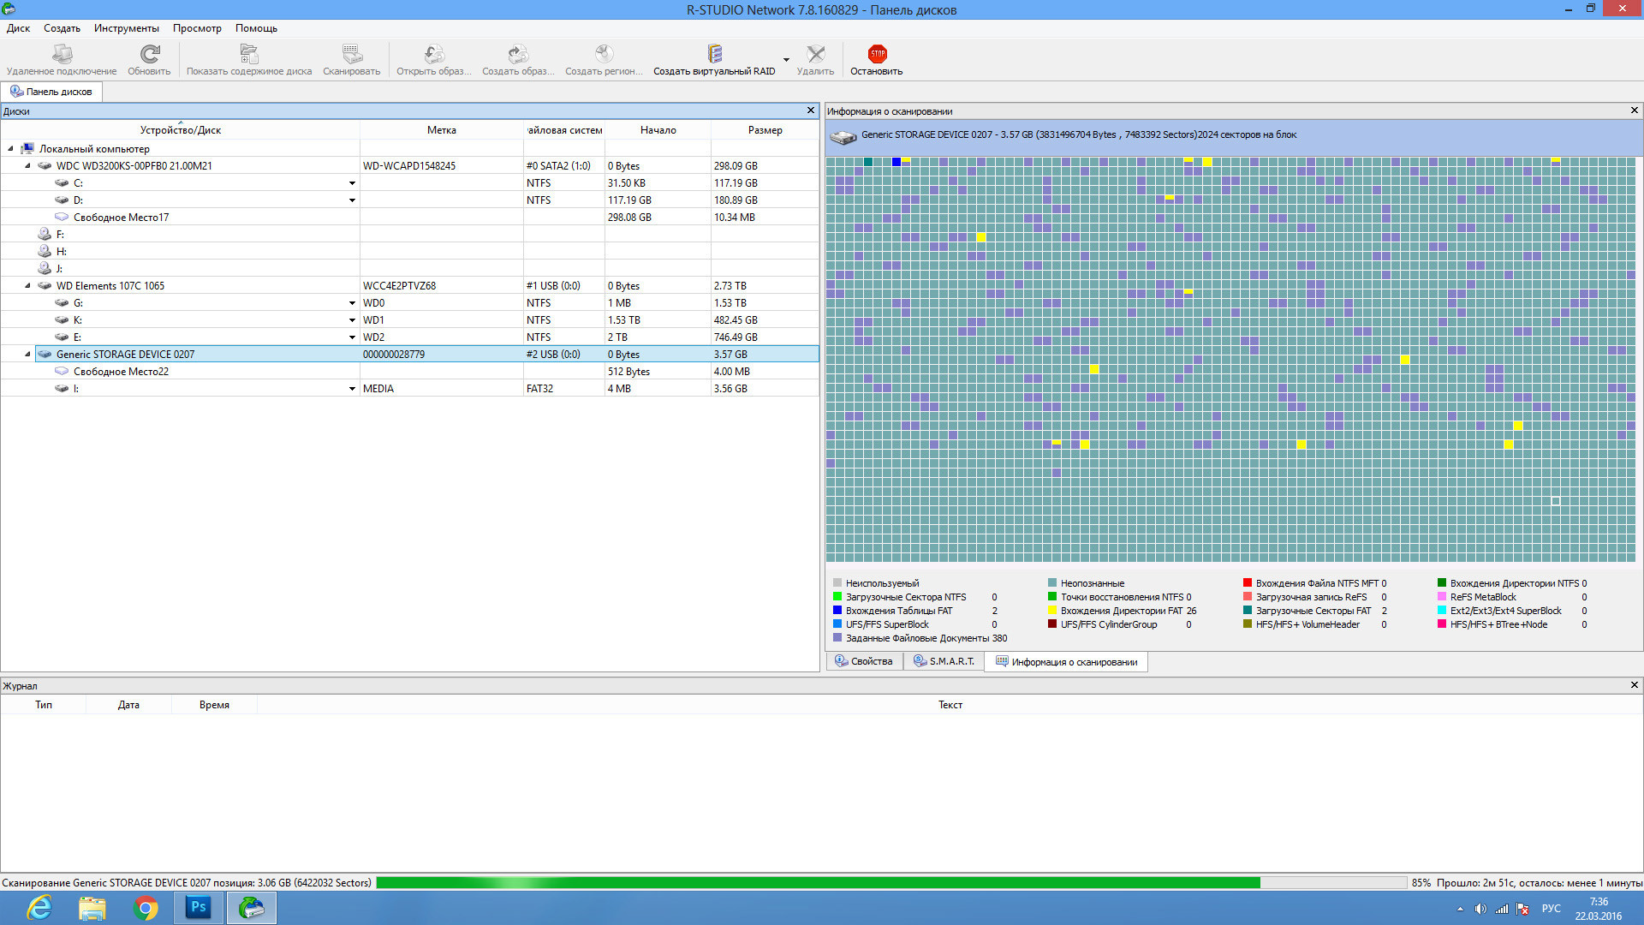The height and width of the screenshot is (925, 1644).
Task: Sort by the Размер column header
Action: (765, 130)
